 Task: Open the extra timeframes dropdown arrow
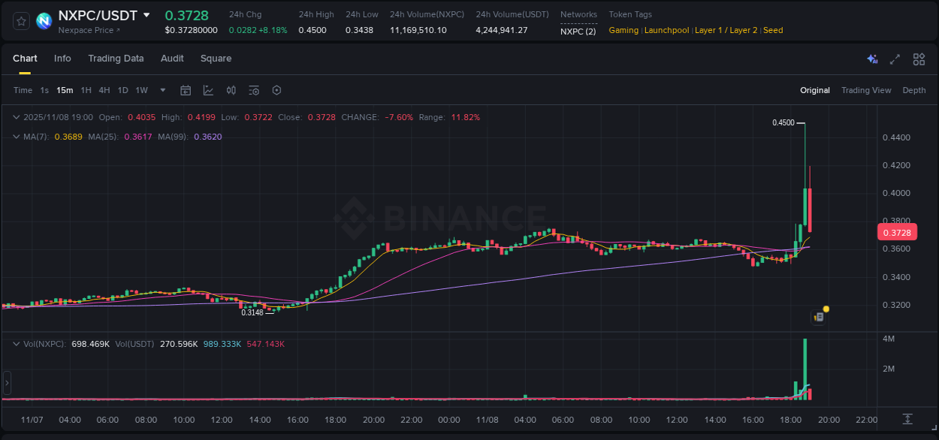pyautogui.click(x=162, y=90)
